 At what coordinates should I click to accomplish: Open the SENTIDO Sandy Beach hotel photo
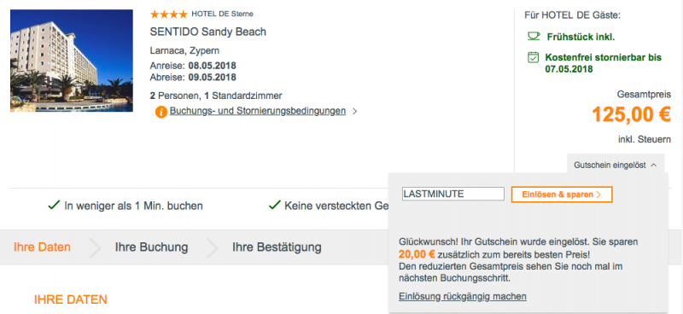[x=72, y=61]
